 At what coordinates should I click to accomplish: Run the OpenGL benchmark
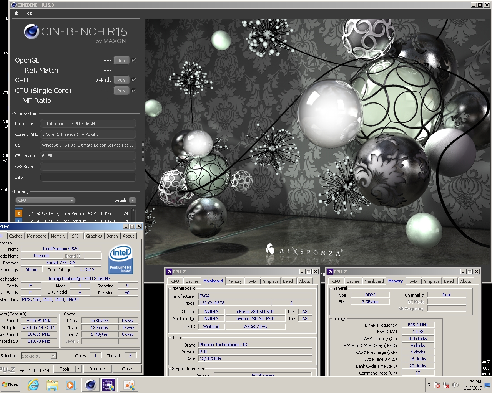(121, 61)
